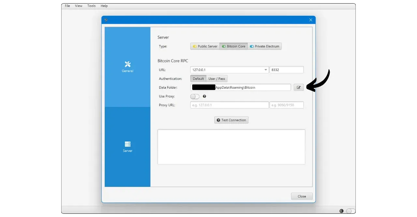
Task: Click the Data Folder edit icon button
Action: (298, 87)
